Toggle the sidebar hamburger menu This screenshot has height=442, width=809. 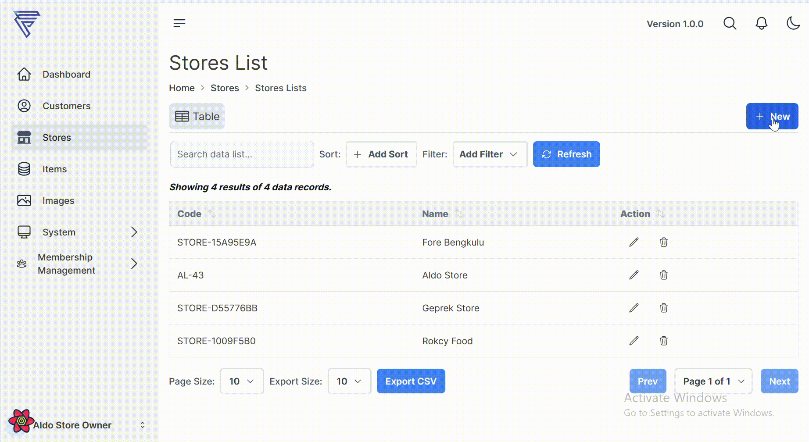pos(179,23)
